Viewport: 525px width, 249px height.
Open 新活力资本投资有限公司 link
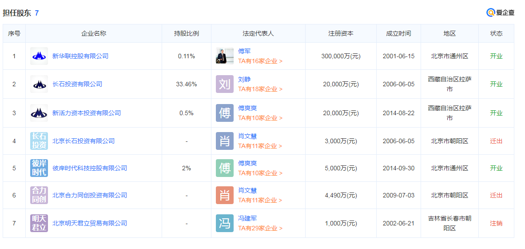pyautogui.click(x=86, y=113)
